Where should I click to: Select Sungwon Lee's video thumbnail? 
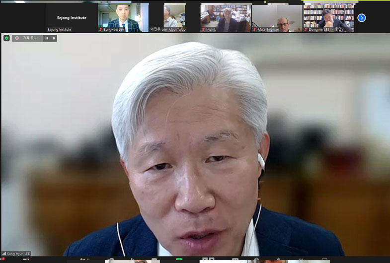click(123, 17)
